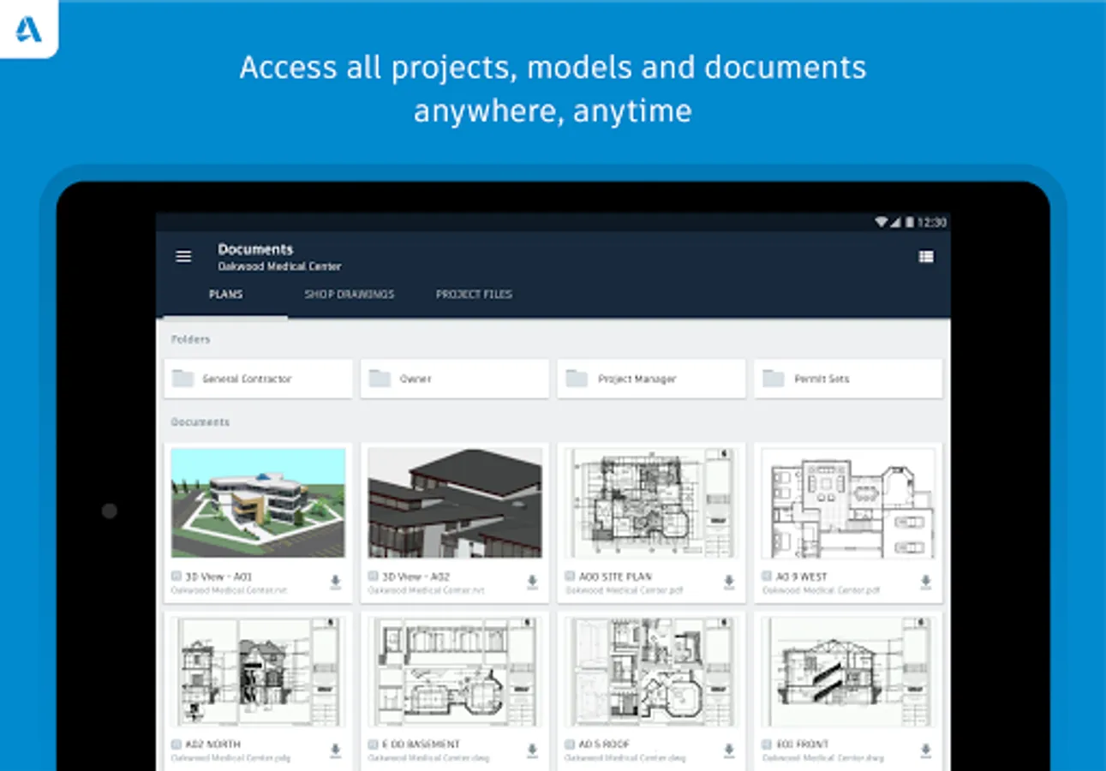The image size is (1106, 771).
Task: Open the Permit Sets folder
Action: click(x=848, y=379)
